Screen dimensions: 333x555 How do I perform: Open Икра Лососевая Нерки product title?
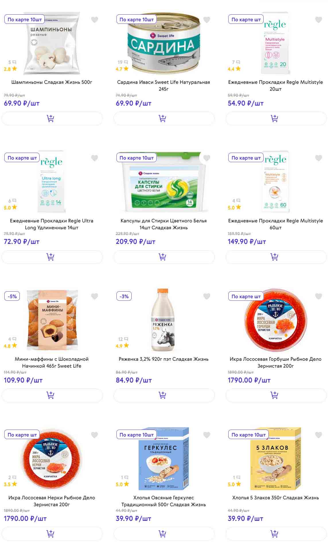(x=52, y=501)
